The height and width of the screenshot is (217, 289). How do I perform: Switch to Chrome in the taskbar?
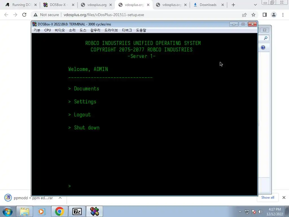(59, 211)
